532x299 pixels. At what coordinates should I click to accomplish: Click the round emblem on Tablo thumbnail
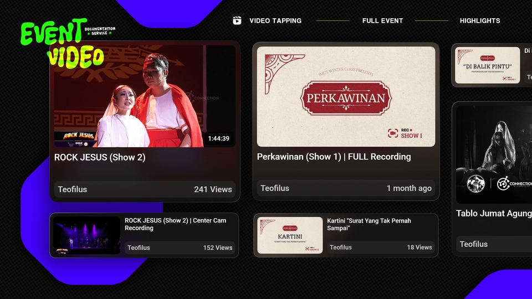pos(475,184)
